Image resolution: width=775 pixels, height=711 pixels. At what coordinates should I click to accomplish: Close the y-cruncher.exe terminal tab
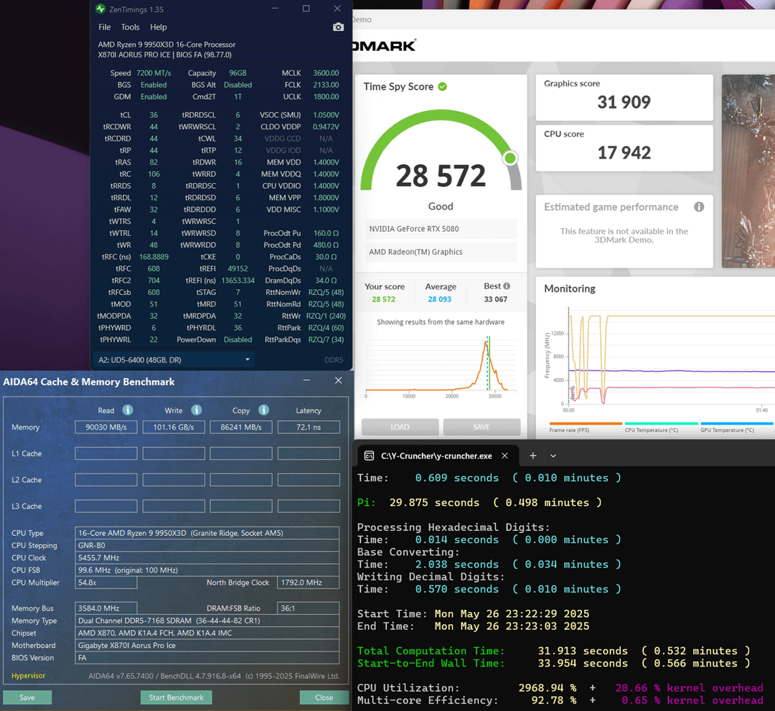504,456
